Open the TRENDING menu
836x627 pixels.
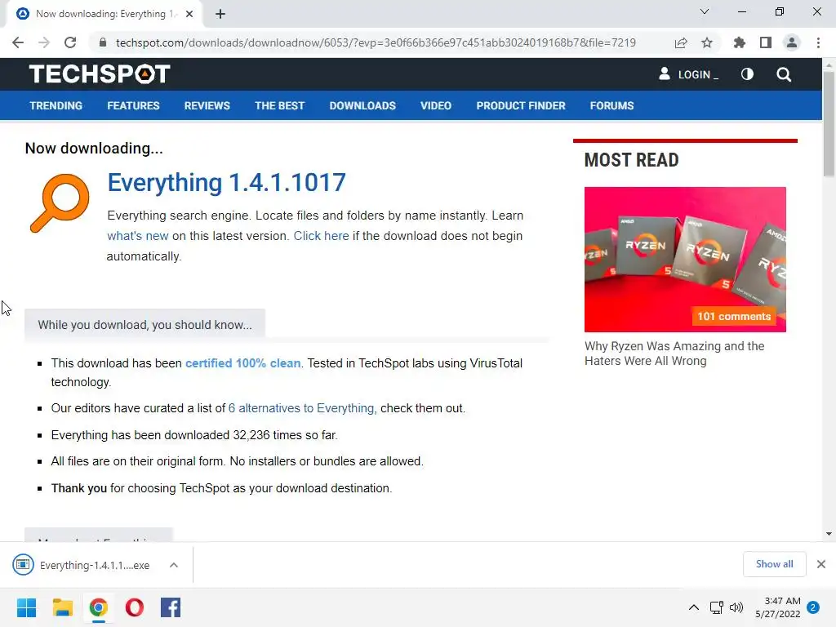[x=56, y=105]
